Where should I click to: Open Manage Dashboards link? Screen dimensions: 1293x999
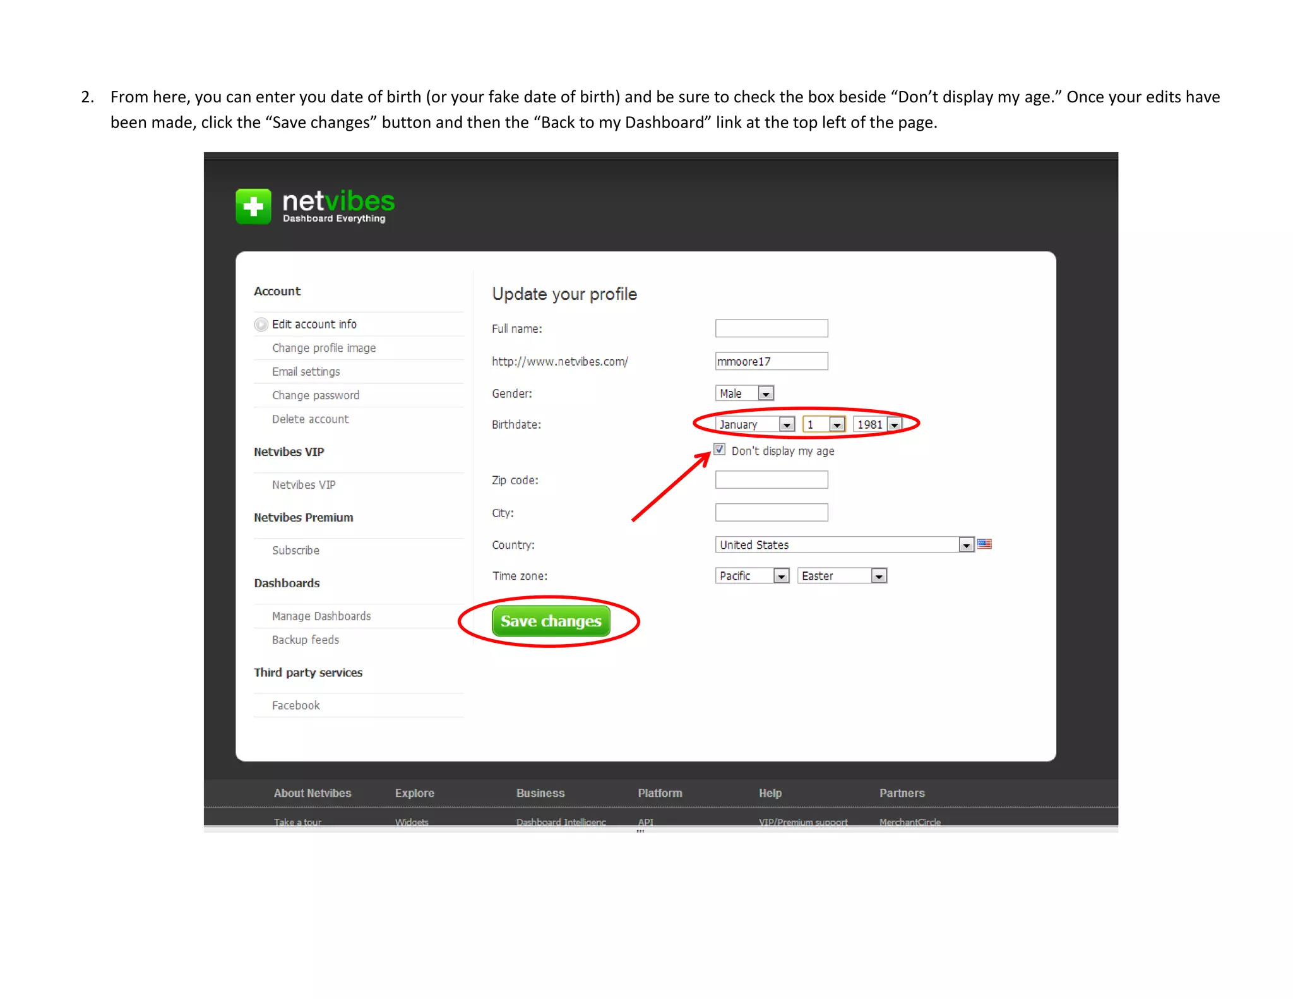tap(321, 616)
